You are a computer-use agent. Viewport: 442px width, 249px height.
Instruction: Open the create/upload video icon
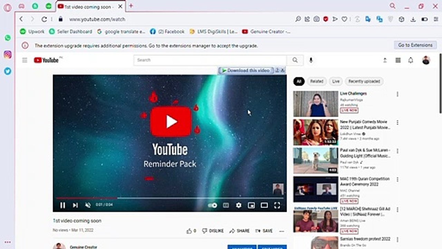point(385,60)
